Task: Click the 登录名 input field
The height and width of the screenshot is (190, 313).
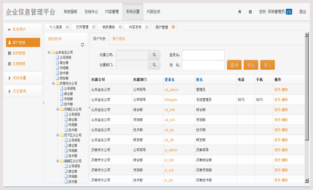Action: point(203,55)
